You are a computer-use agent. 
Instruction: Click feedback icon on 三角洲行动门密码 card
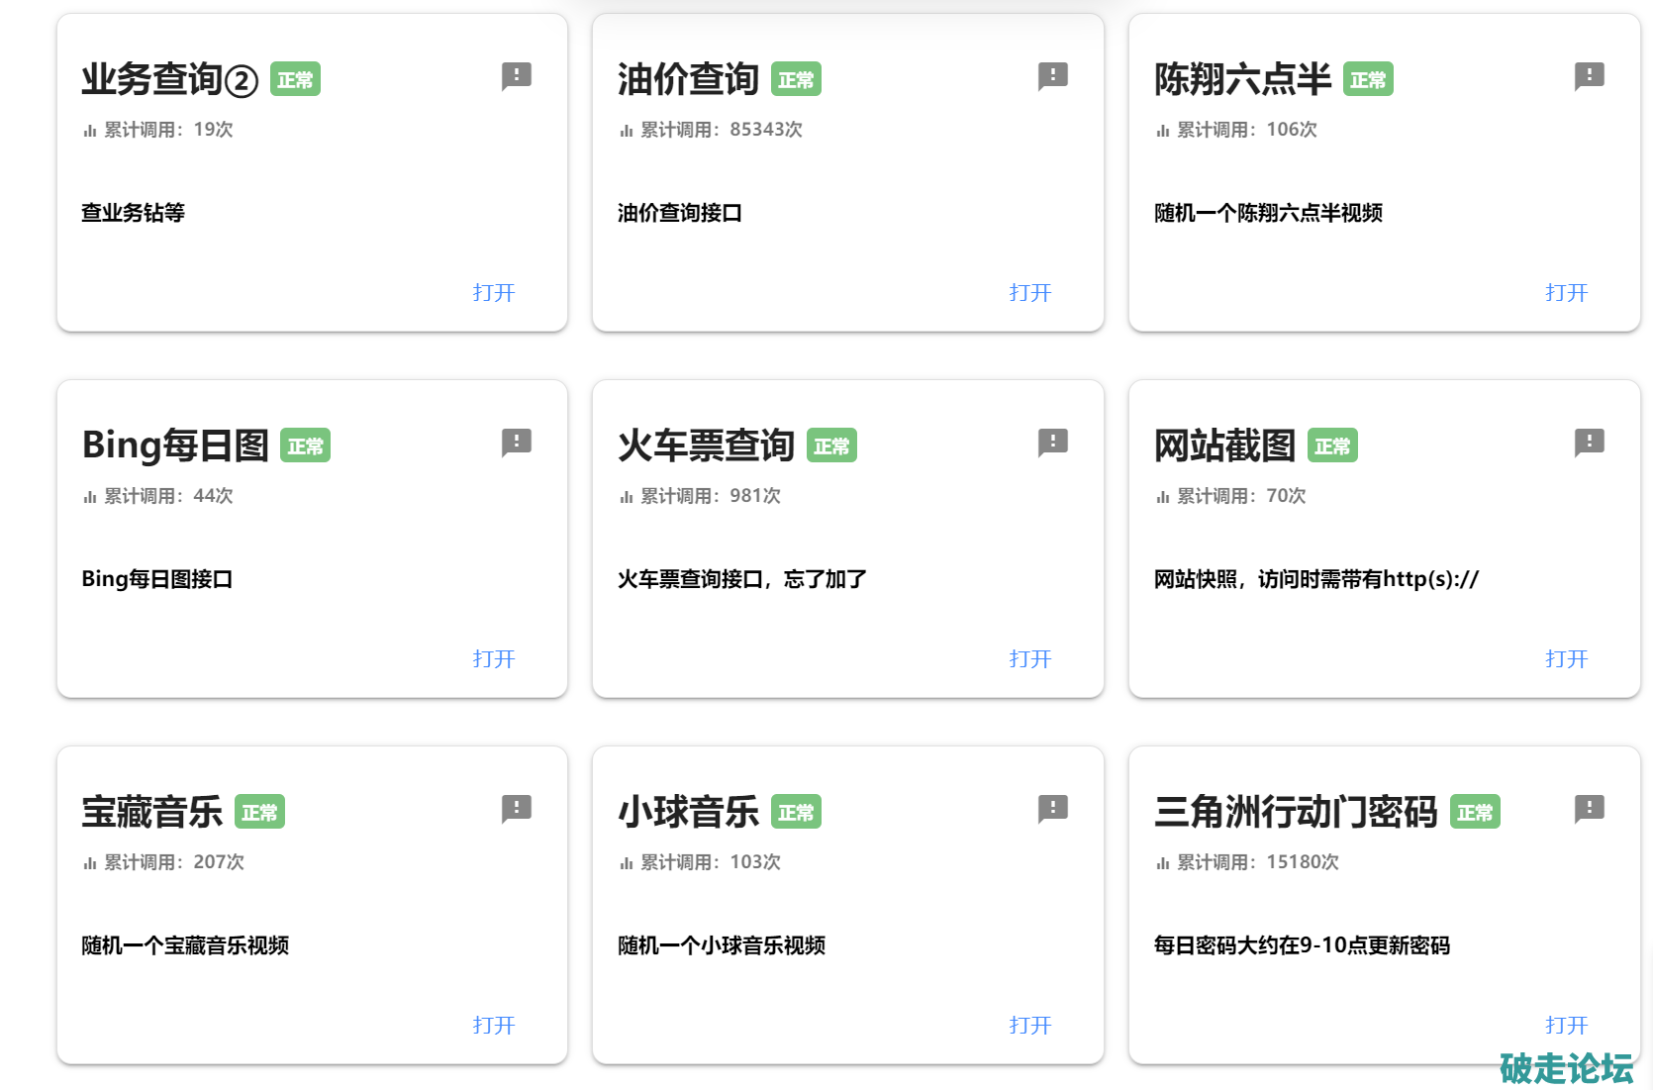1589,809
